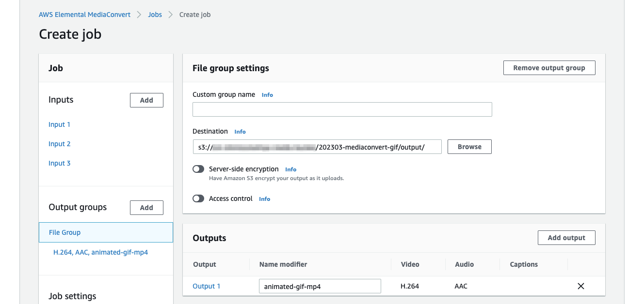The image size is (644, 304).
Task: Remove Output 1 with the X icon
Action: point(581,286)
